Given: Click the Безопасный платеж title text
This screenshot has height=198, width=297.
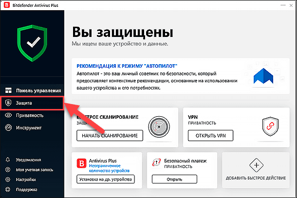Looking at the screenshot, I should point(185,161).
